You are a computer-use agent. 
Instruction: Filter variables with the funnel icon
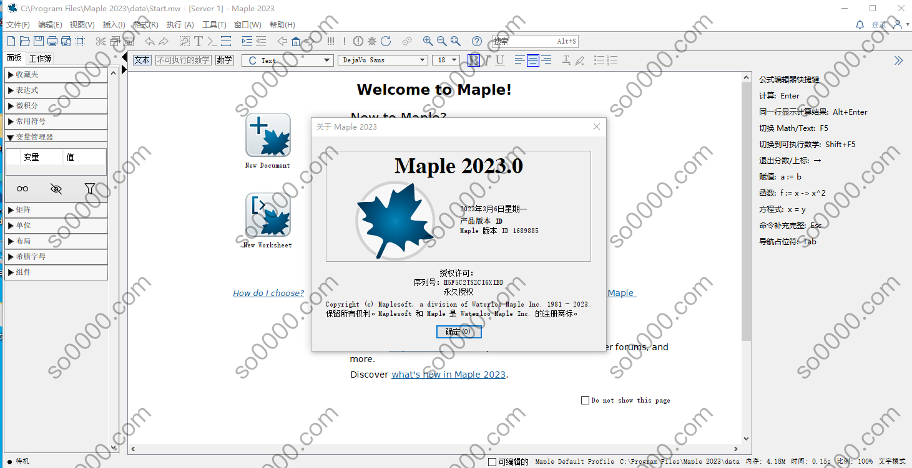[x=89, y=188]
